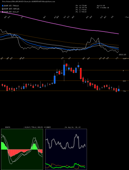Click the 1311.15 price label

(122, 55)
